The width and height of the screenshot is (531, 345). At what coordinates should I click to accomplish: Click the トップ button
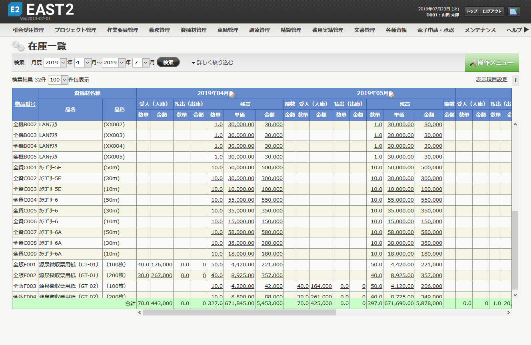click(472, 11)
